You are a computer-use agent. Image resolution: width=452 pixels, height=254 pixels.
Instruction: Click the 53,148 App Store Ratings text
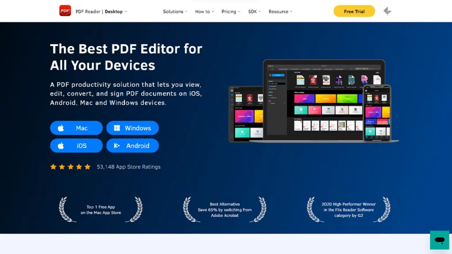(128, 167)
